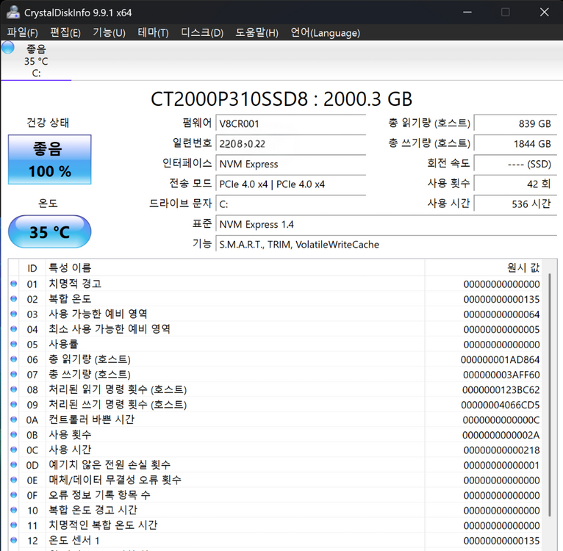Click status orb for 11 치명적인 복합 온도 시간
Image resolution: width=563 pixels, height=551 pixels.
pos(14,525)
